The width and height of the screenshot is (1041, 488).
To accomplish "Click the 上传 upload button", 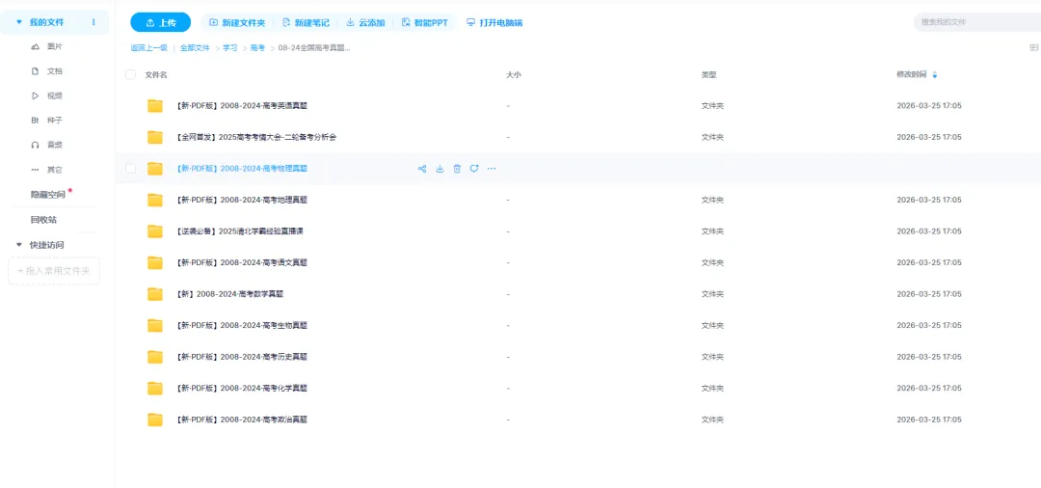I will coord(161,22).
